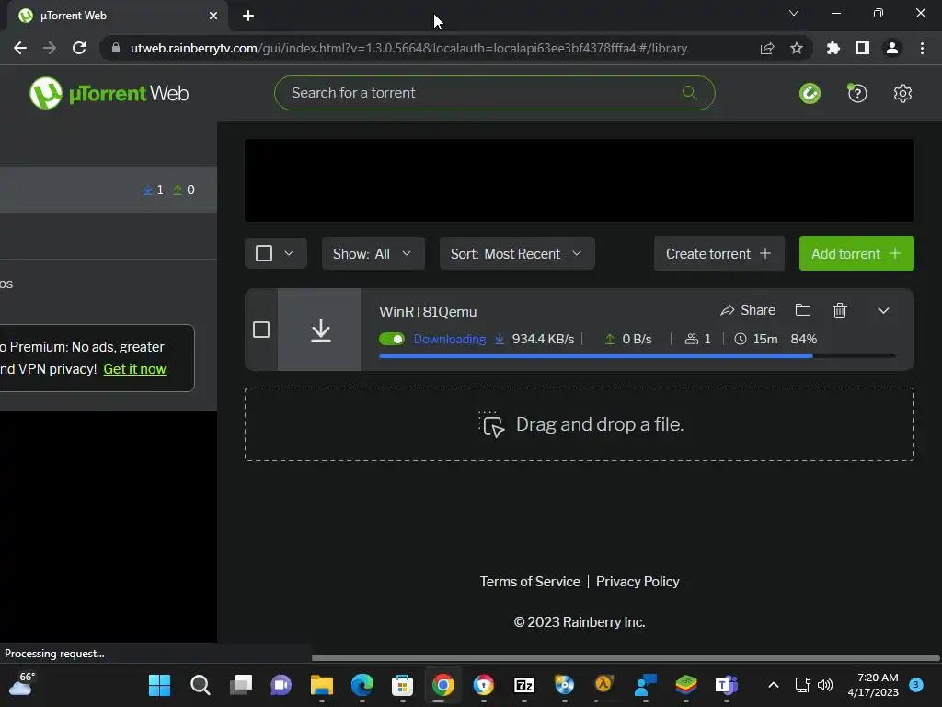942x707 pixels.
Task: Expand WinRT81Qemu torrent details chevron
Action: (883, 311)
